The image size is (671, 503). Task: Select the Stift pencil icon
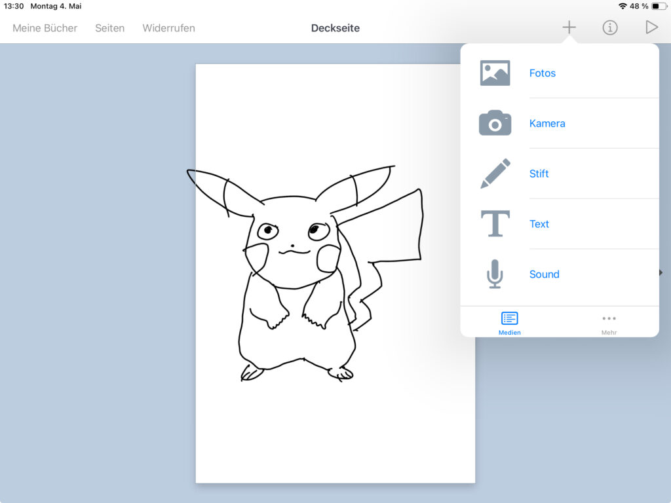(495, 173)
